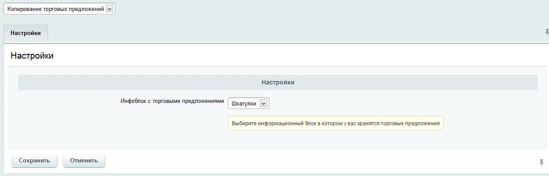Open the Копирование торговых предложений dropdown

59,9
